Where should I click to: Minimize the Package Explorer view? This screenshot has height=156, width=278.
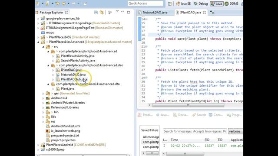coord(122,12)
